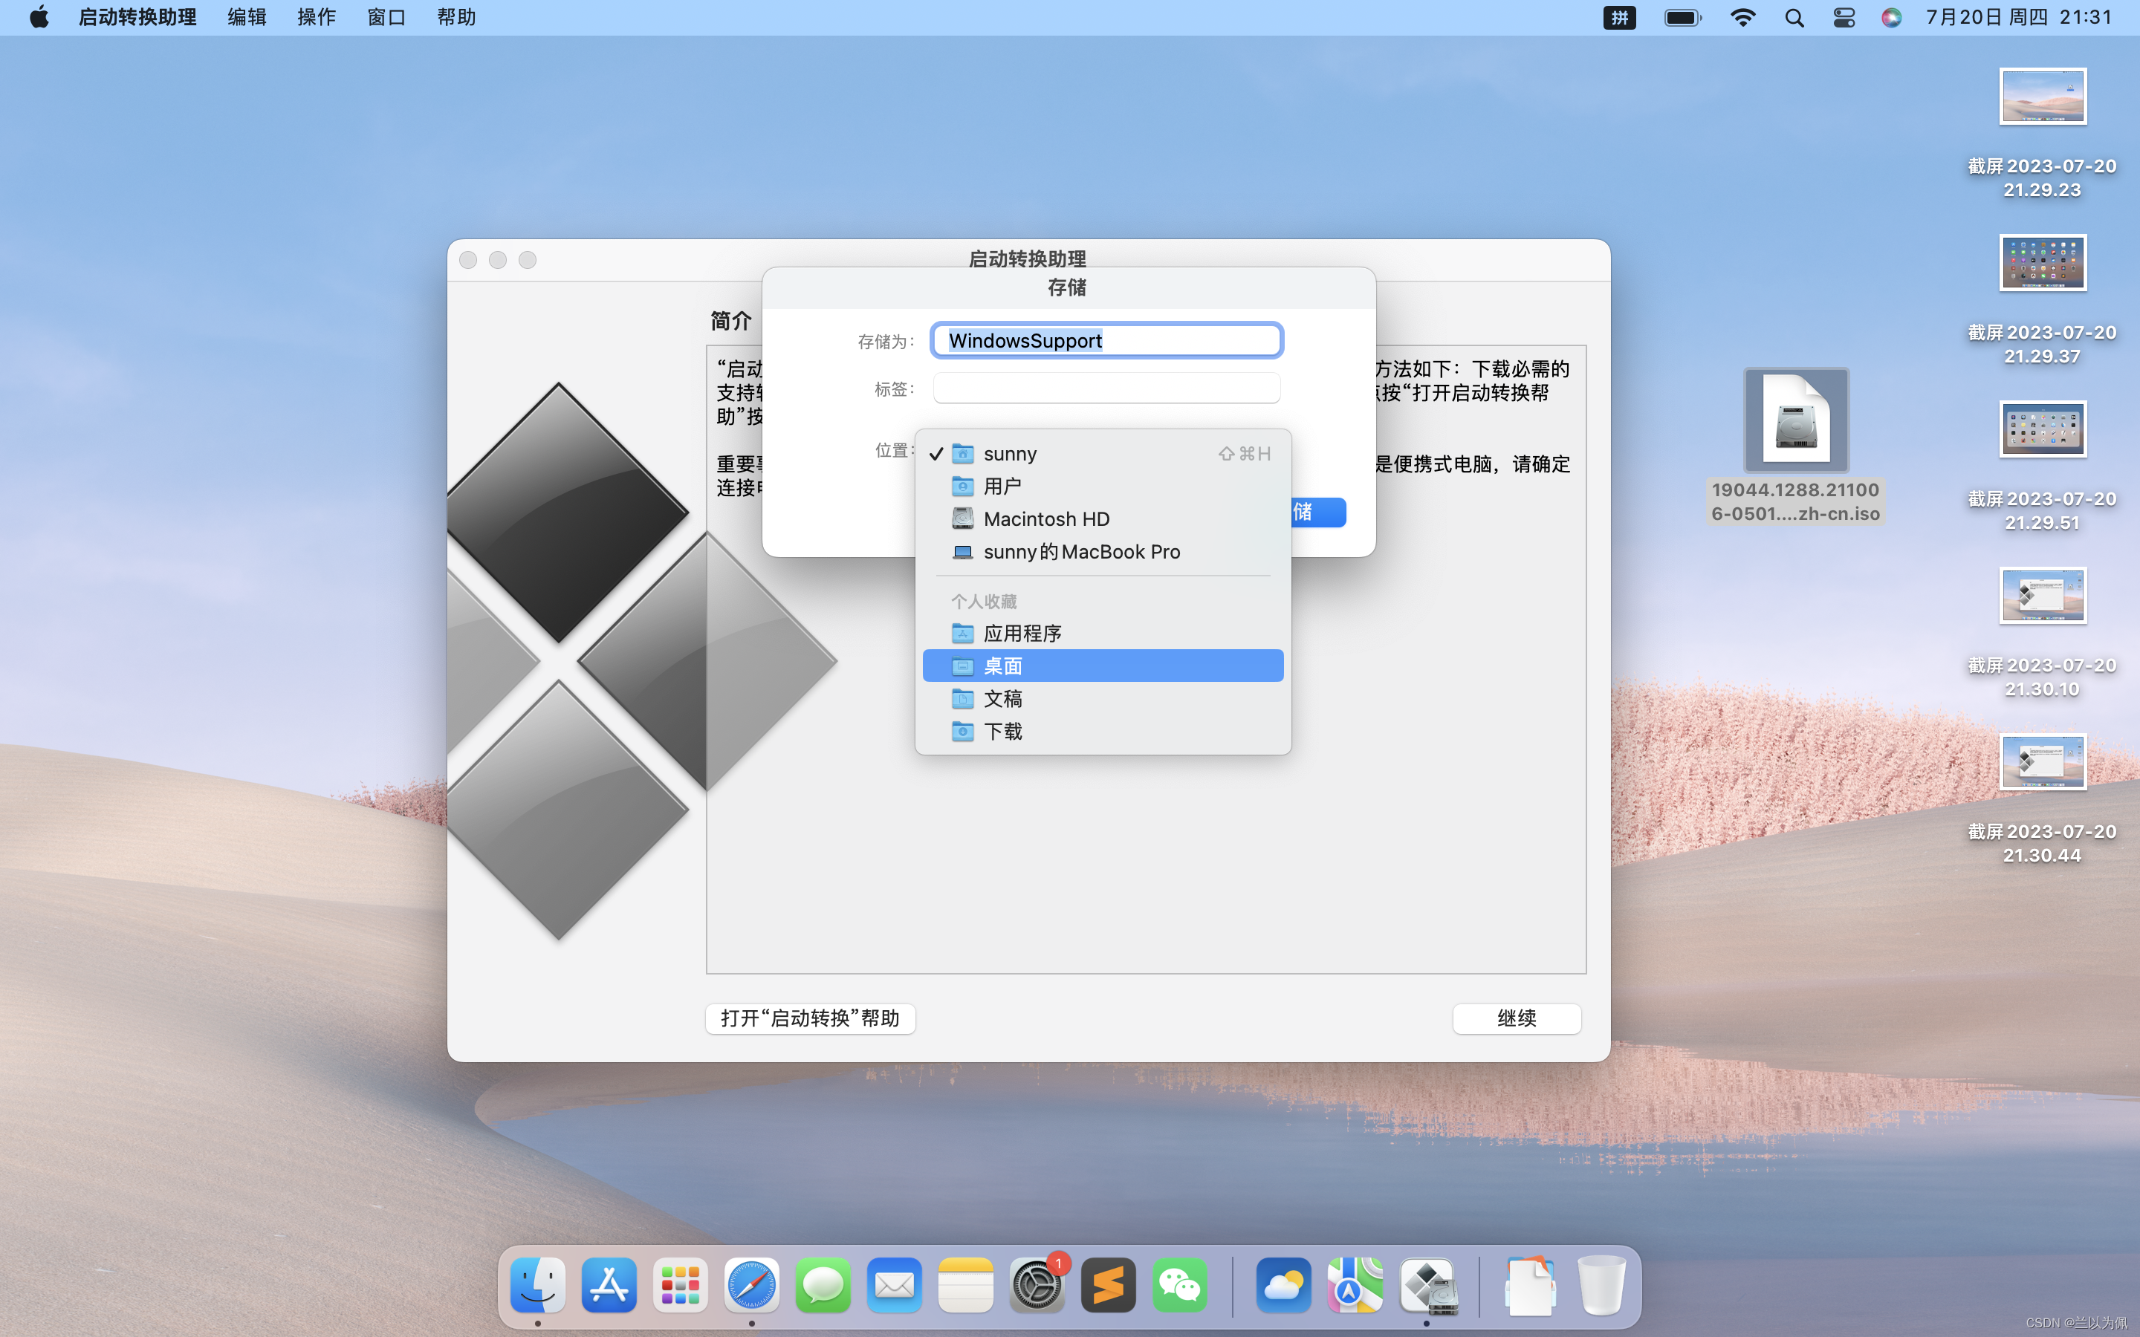Launch WeChat from the Dock
This screenshot has width=2140, height=1337.
(x=1180, y=1285)
